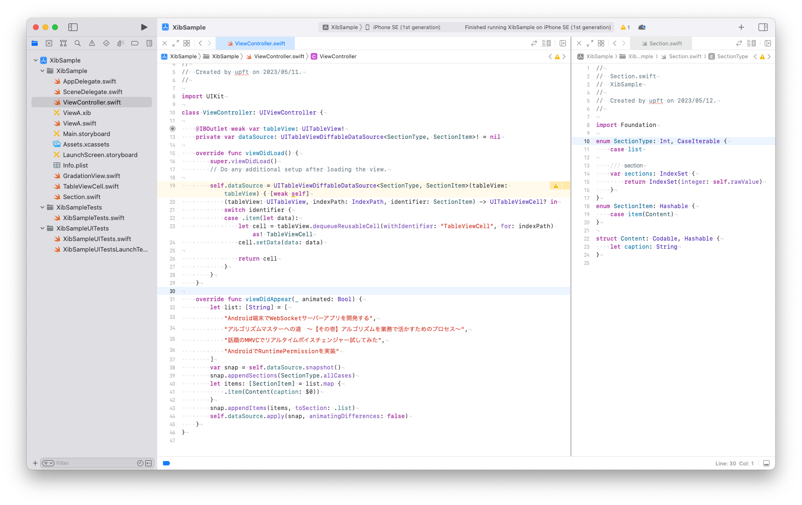Screen dimensions: 802x505
Task: Click the warning badge on line 19
Action: (556, 186)
